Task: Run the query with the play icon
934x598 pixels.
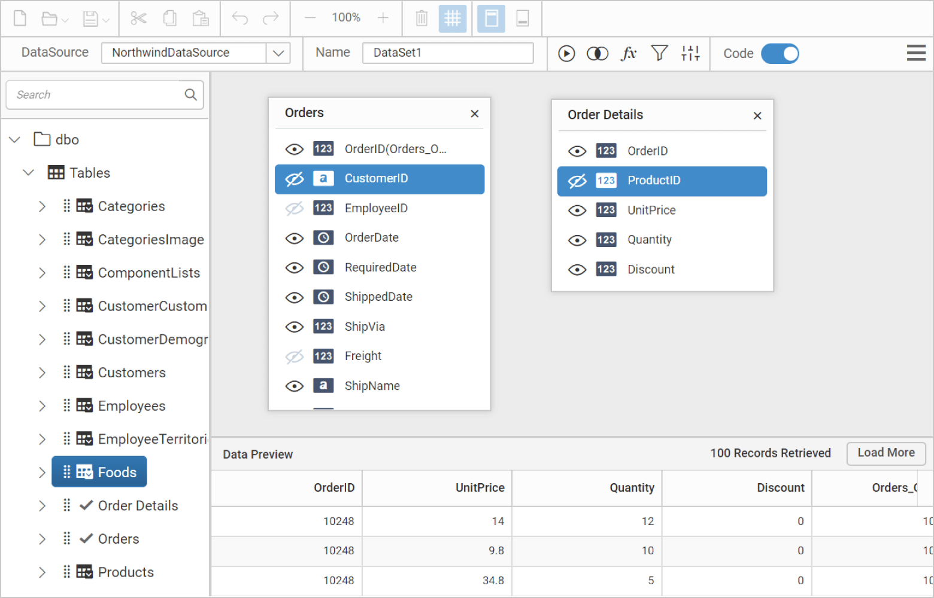Action: (566, 53)
